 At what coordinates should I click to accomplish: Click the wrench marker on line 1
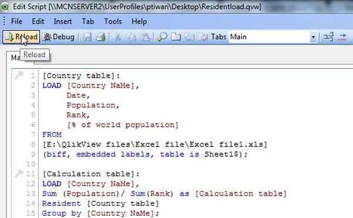tap(19, 75)
